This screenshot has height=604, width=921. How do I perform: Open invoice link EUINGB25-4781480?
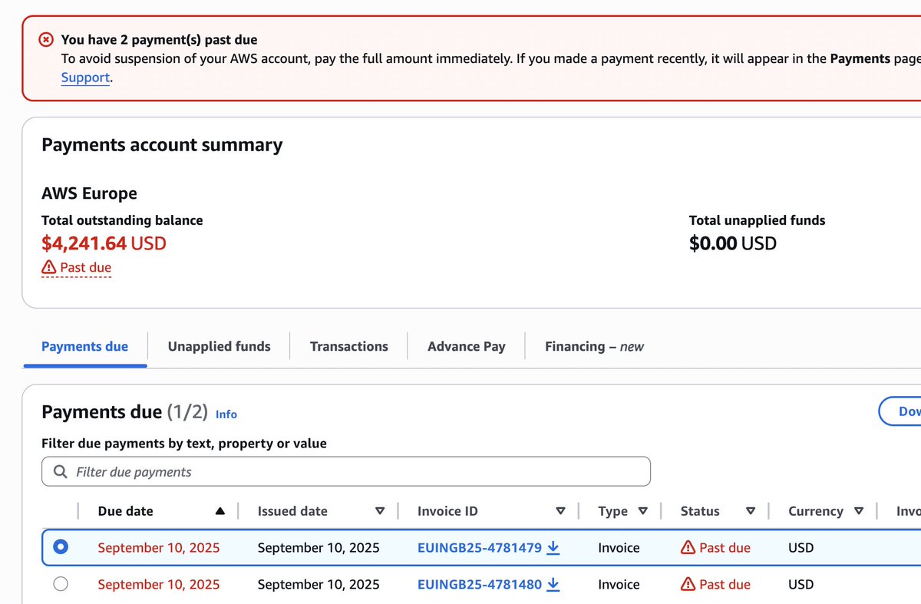tap(480, 585)
